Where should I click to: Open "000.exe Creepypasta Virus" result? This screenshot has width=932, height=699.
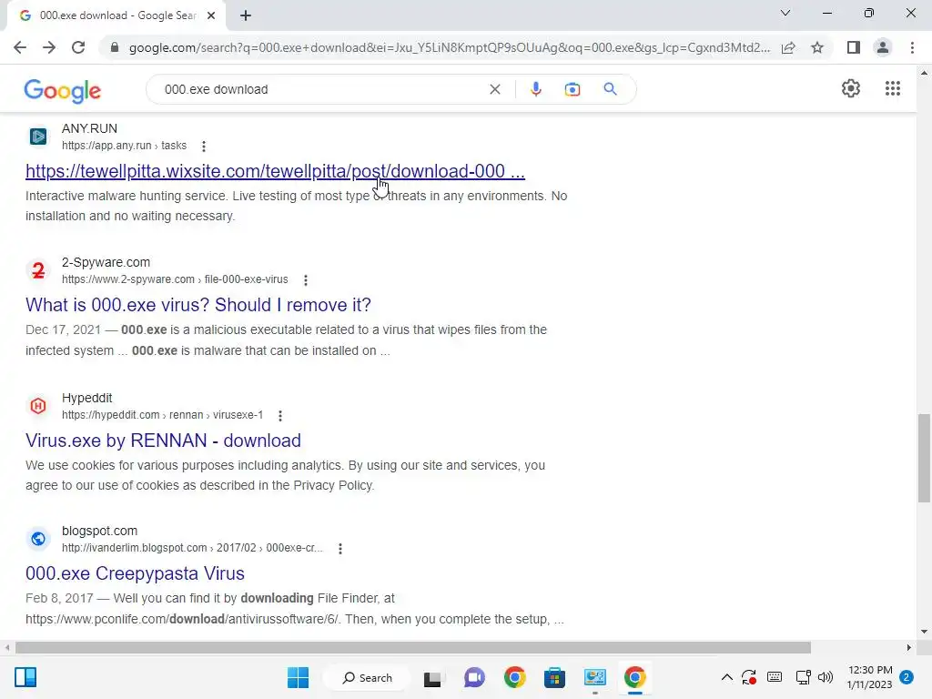[x=135, y=573]
